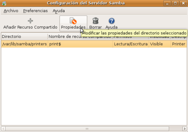This screenshot has width=188, height=132.
Task: Open the Ayuda menu in the menu bar
Action: (59, 11)
